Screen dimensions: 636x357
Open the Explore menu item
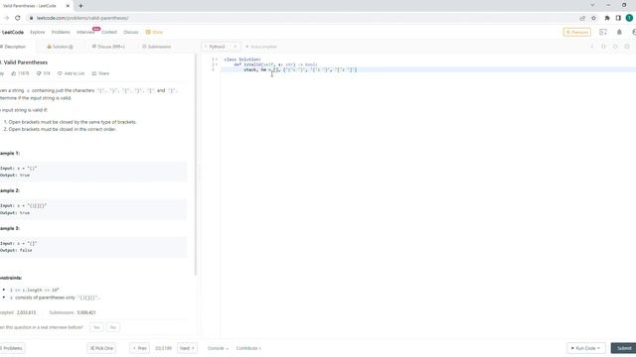point(38,32)
